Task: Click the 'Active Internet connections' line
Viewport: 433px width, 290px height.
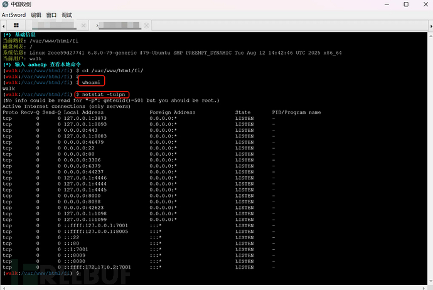Action: click(67, 106)
